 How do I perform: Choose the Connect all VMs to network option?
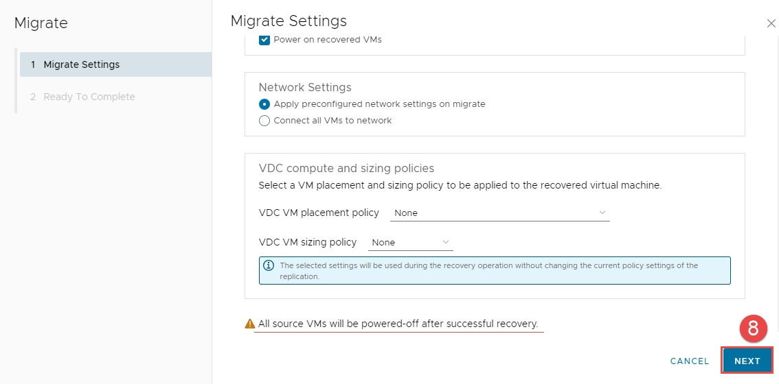point(264,121)
